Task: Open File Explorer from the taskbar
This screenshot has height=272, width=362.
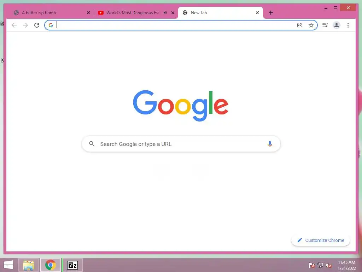Action: (x=28, y=265)
